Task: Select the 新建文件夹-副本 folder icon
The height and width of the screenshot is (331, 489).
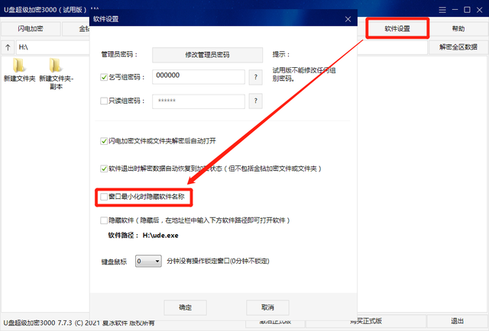Action: pos(55,65)
